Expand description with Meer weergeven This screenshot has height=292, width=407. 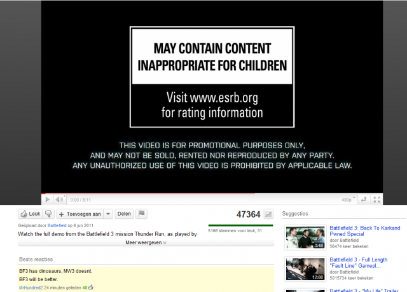click(146, 242)
